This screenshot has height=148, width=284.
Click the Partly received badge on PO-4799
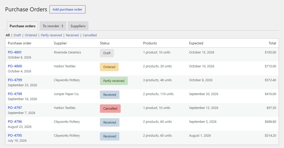point(114,81)
